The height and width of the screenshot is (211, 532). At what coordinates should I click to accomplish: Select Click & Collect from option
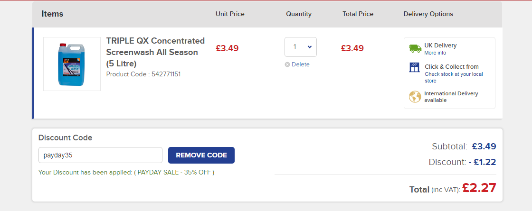point(451,67)
